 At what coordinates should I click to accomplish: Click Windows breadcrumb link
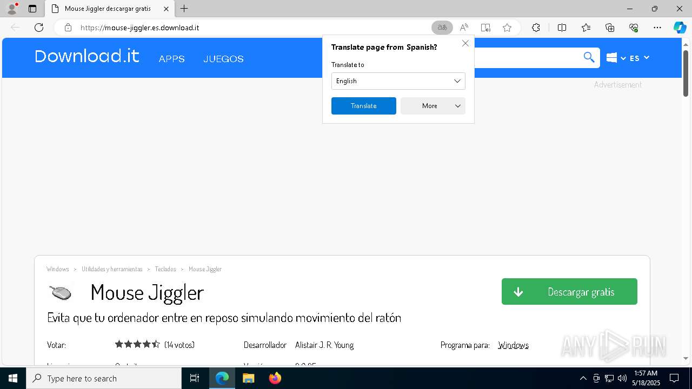click(58, 269)
